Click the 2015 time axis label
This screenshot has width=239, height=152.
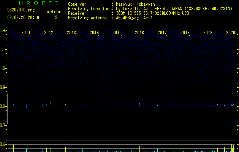pos(117,32)
